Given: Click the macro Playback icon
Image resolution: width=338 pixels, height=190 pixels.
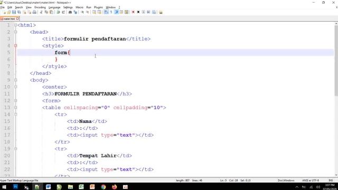Looking at the screenshot, I should (143, 12).
